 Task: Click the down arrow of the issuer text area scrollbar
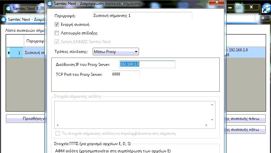[x=212, y=120]
